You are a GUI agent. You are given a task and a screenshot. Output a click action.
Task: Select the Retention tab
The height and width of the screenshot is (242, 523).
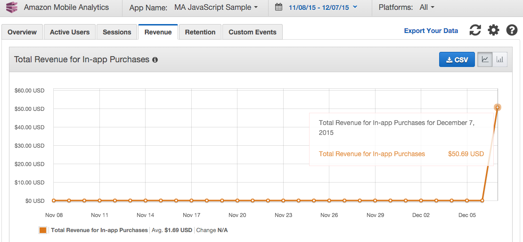pyautogui.click(x=200, y=32)
